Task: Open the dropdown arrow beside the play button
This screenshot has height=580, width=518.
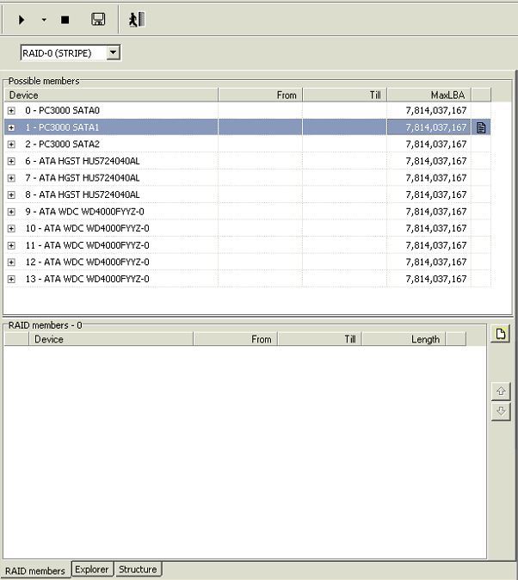Action: (44, 19)
